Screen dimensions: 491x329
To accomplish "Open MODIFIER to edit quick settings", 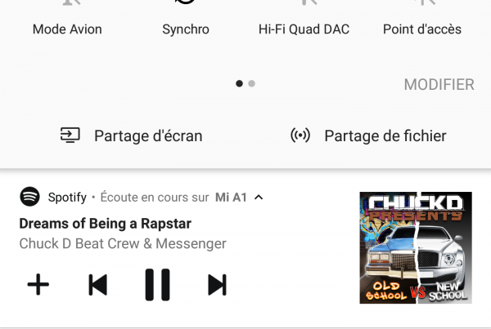I will [x=439, y=84].
